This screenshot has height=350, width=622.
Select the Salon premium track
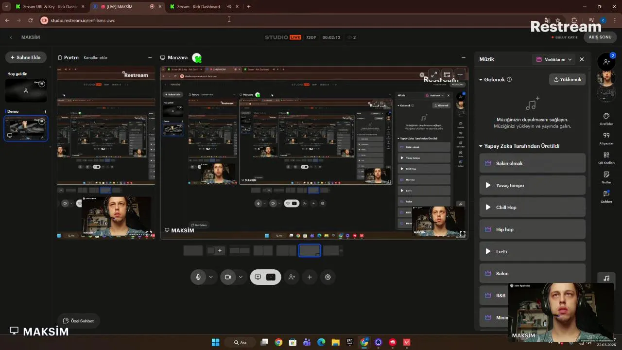coord(533,273)
